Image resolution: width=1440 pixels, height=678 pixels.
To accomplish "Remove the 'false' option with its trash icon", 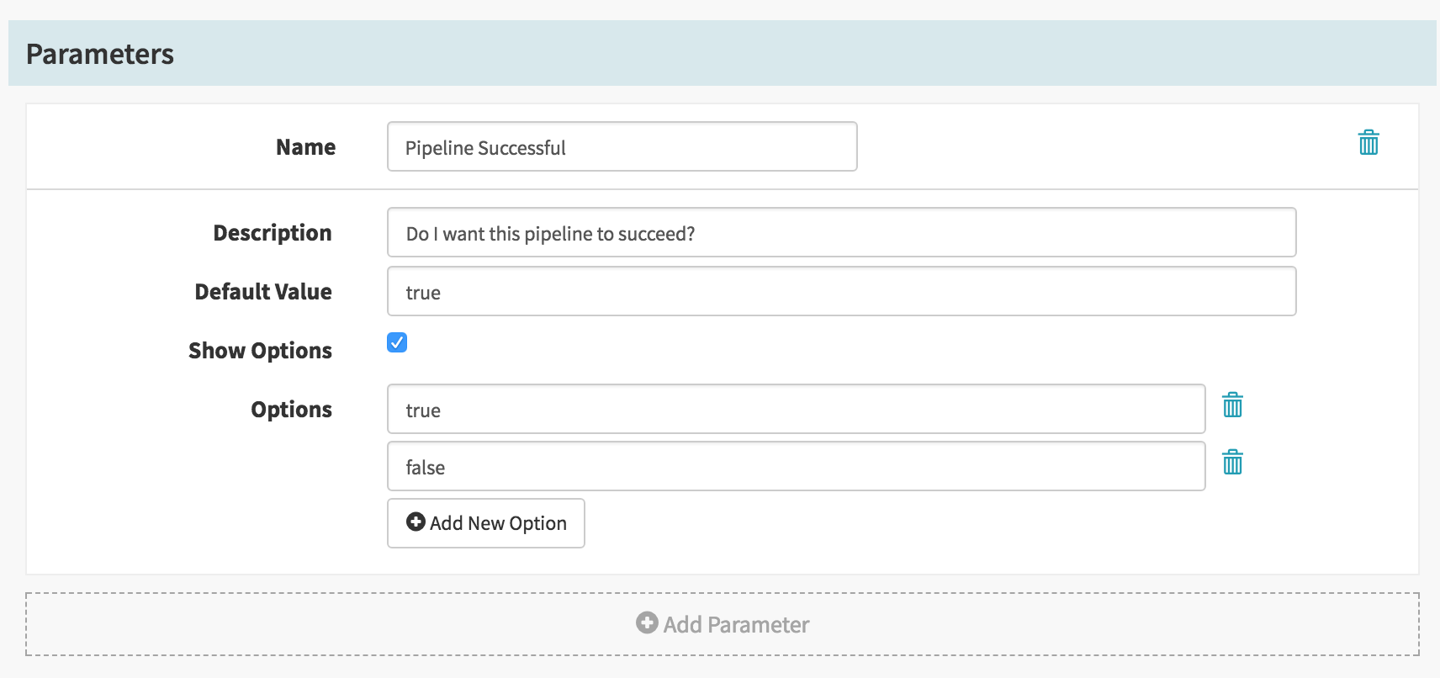I will [1232, 462].
